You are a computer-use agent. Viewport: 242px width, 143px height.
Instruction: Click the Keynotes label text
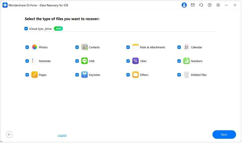click(94, 75)
